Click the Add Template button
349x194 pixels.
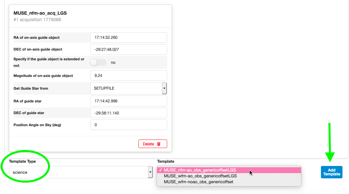332,172
